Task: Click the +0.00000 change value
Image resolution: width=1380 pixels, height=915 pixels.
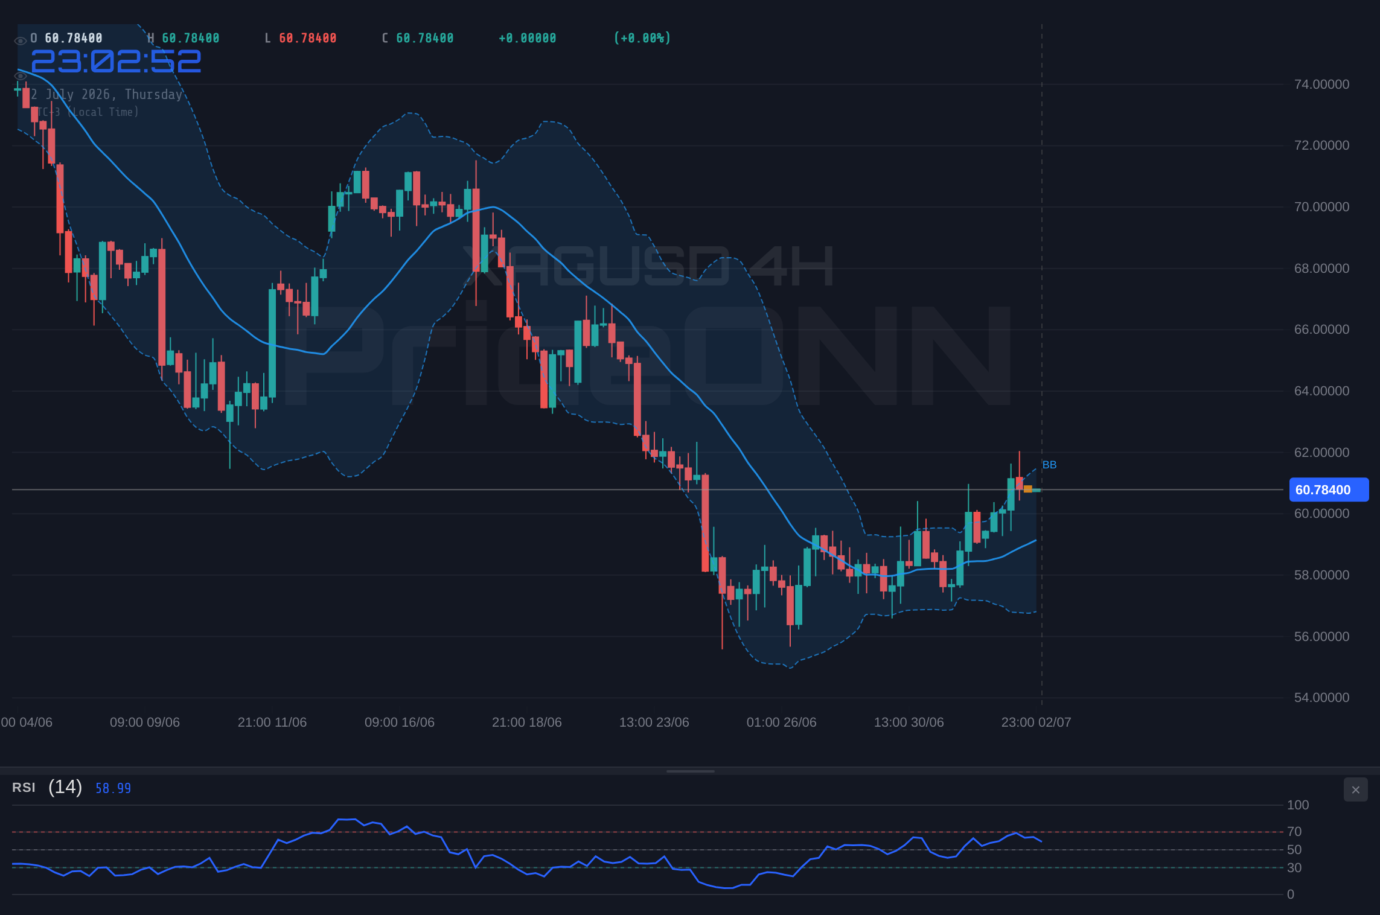Action: pyautogui.click(x=528, y=38)
